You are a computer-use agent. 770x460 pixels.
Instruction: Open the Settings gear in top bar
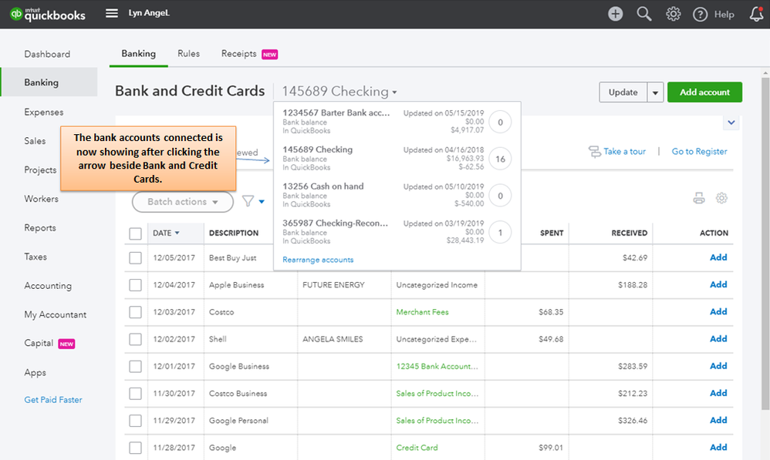pyautogui.click(x=674, y=14)
